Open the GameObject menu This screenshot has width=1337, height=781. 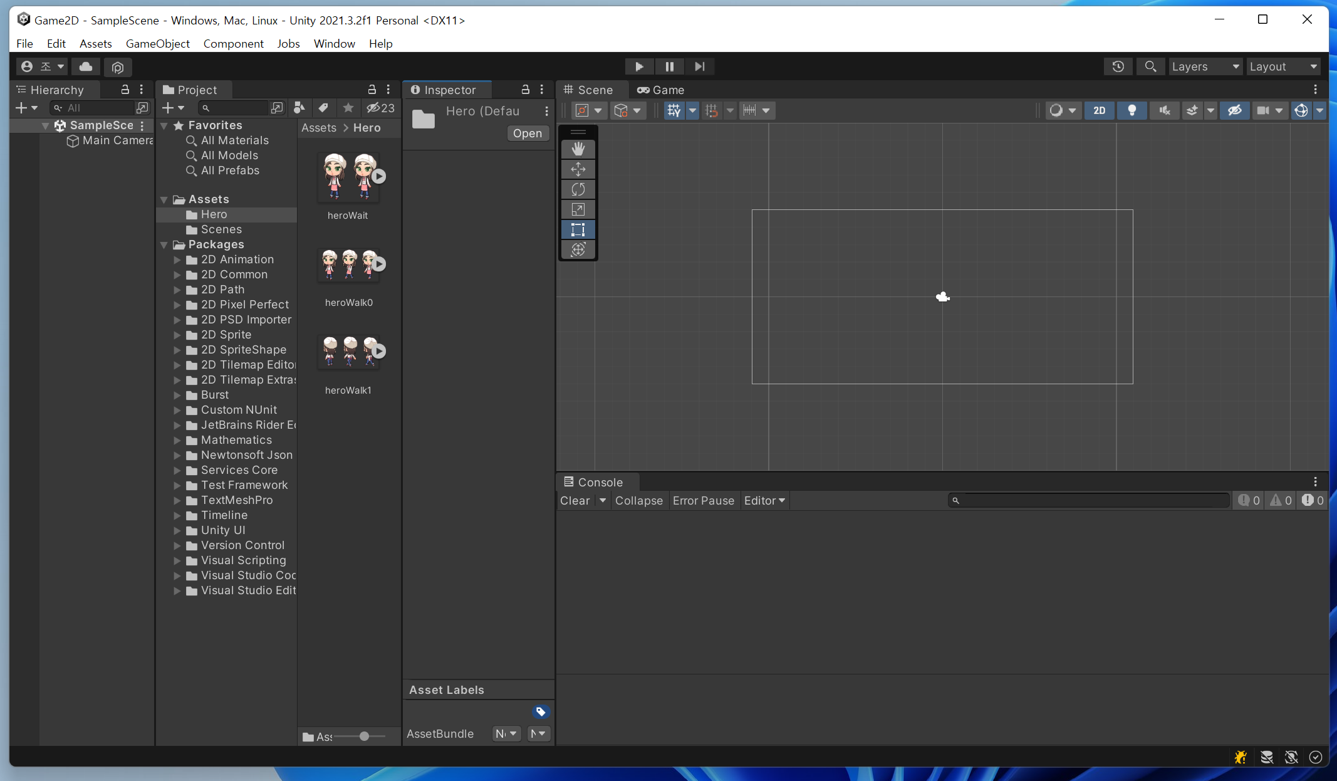pos(157,43)
